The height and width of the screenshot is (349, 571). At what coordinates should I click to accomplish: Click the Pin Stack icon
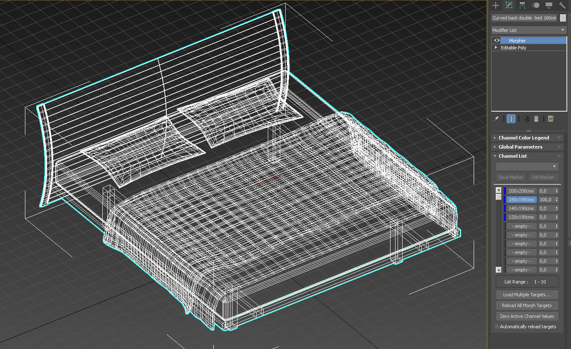point(496,119)
